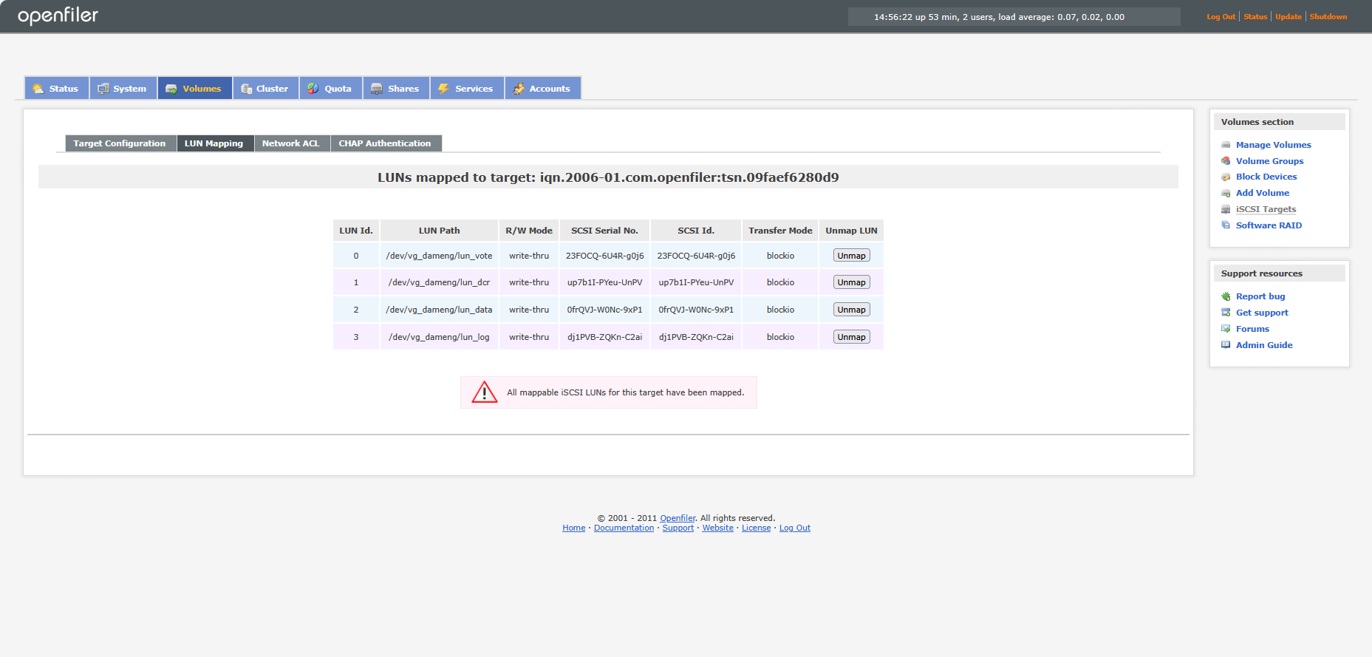Click the Volumes tab disk icon
1372x657 pixels.
[x=171, y=89]
